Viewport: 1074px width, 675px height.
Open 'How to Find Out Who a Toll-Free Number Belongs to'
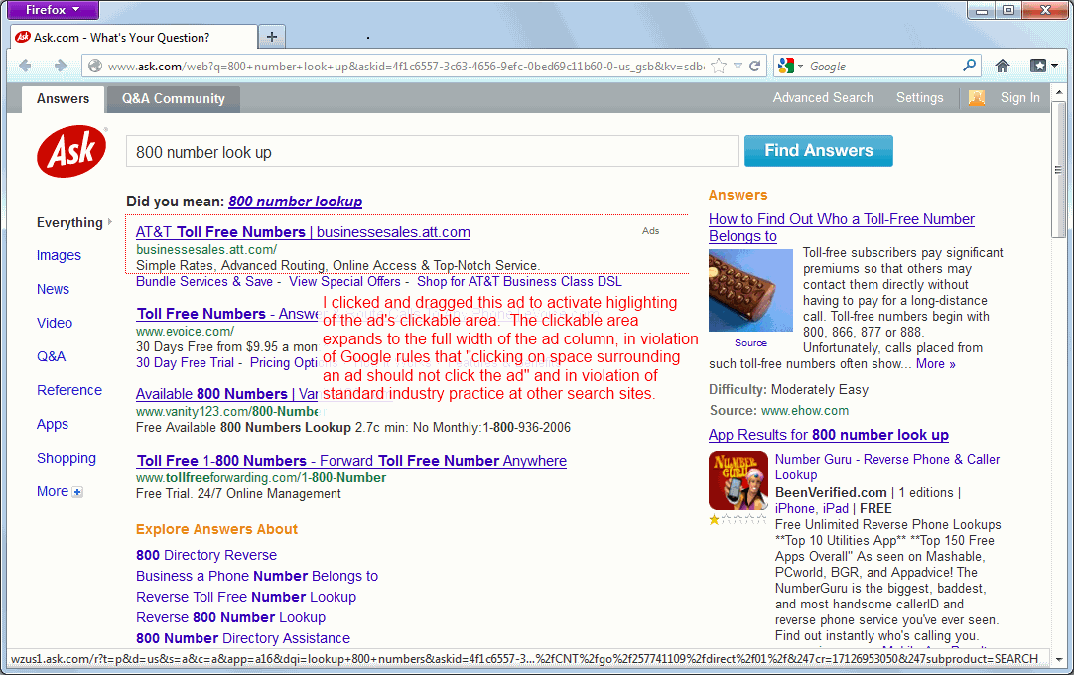(x=841, y=227)
